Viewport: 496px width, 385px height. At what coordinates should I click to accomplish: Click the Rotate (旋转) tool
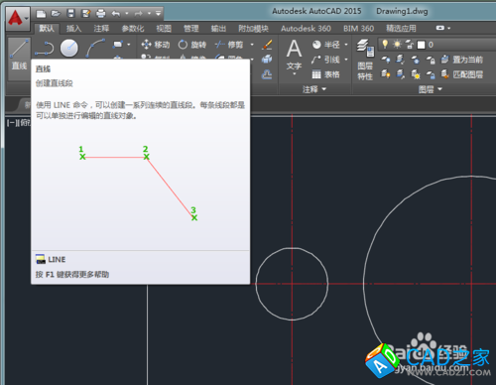click(x=192, y=45)
